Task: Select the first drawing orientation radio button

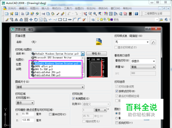Action: [x=117, y=113]
